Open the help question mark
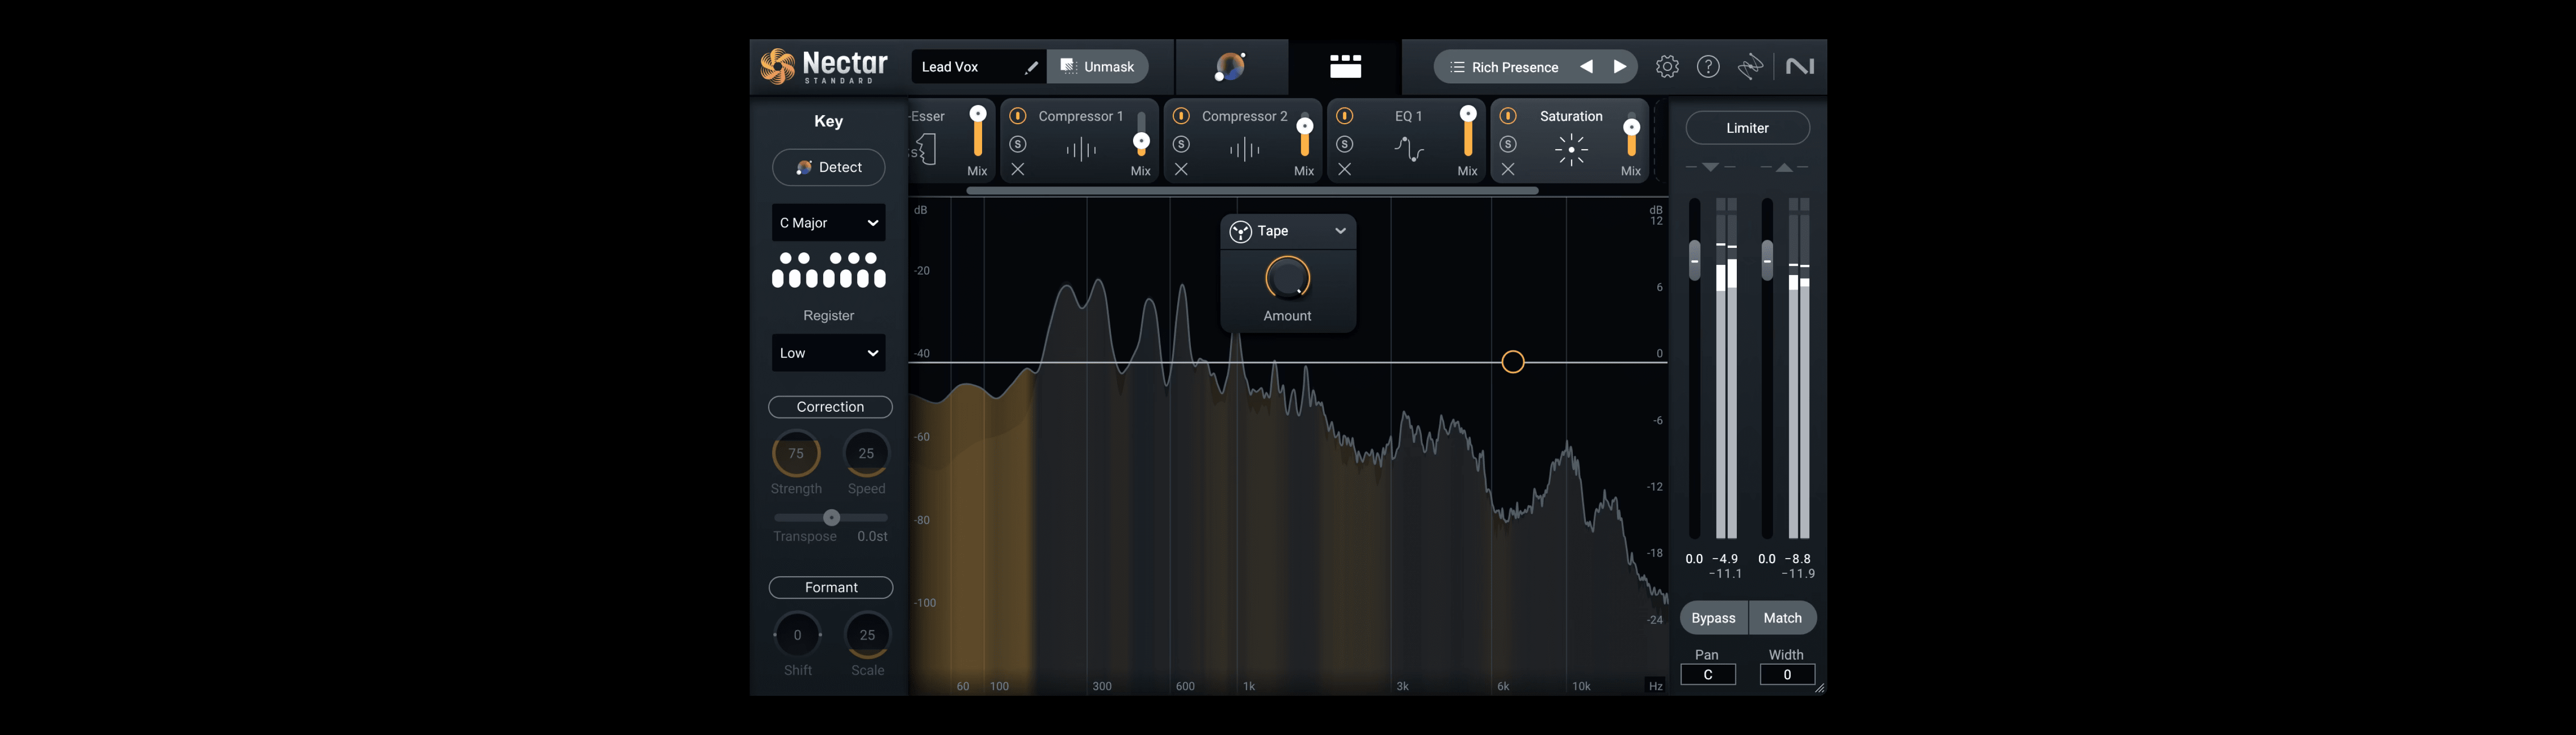 (x=1709, y=67)
